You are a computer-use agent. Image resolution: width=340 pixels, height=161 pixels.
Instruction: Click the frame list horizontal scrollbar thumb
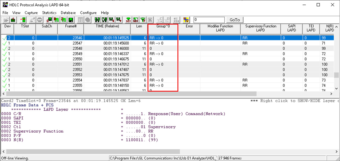(x=131, y=94)
